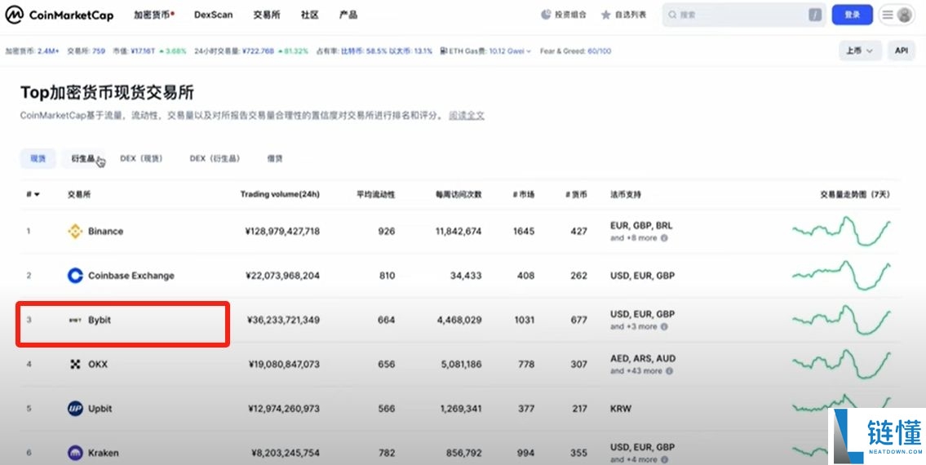Open the Coinbase Exchange name link
926x465 pixels.
click(131, 276)
